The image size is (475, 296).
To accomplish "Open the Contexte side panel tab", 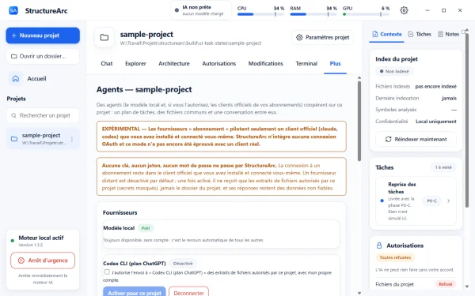I will [386, 34].
